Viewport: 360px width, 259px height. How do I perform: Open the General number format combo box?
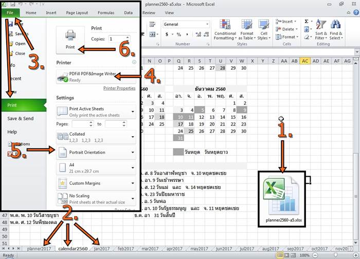click(x=186, y=24)
